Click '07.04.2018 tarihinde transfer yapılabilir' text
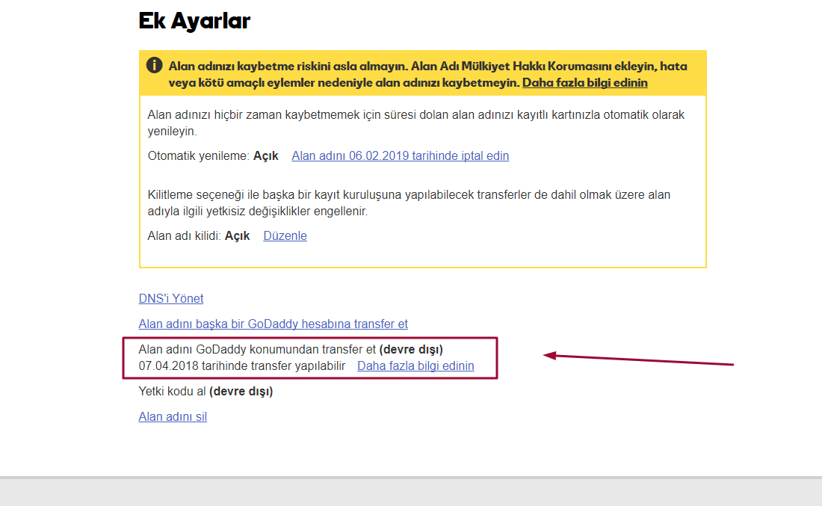The image size is (822, 506). pyautogui.click(x=241, y=366)
